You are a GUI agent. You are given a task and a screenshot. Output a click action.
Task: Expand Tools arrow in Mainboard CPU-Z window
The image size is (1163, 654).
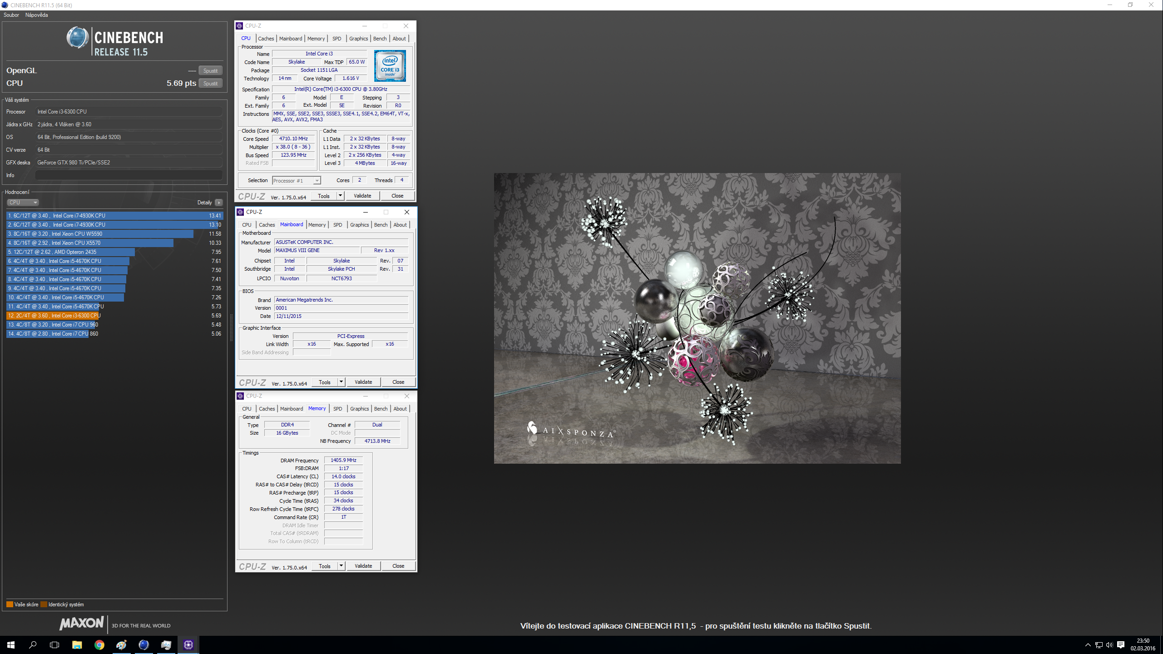point(341,382)
